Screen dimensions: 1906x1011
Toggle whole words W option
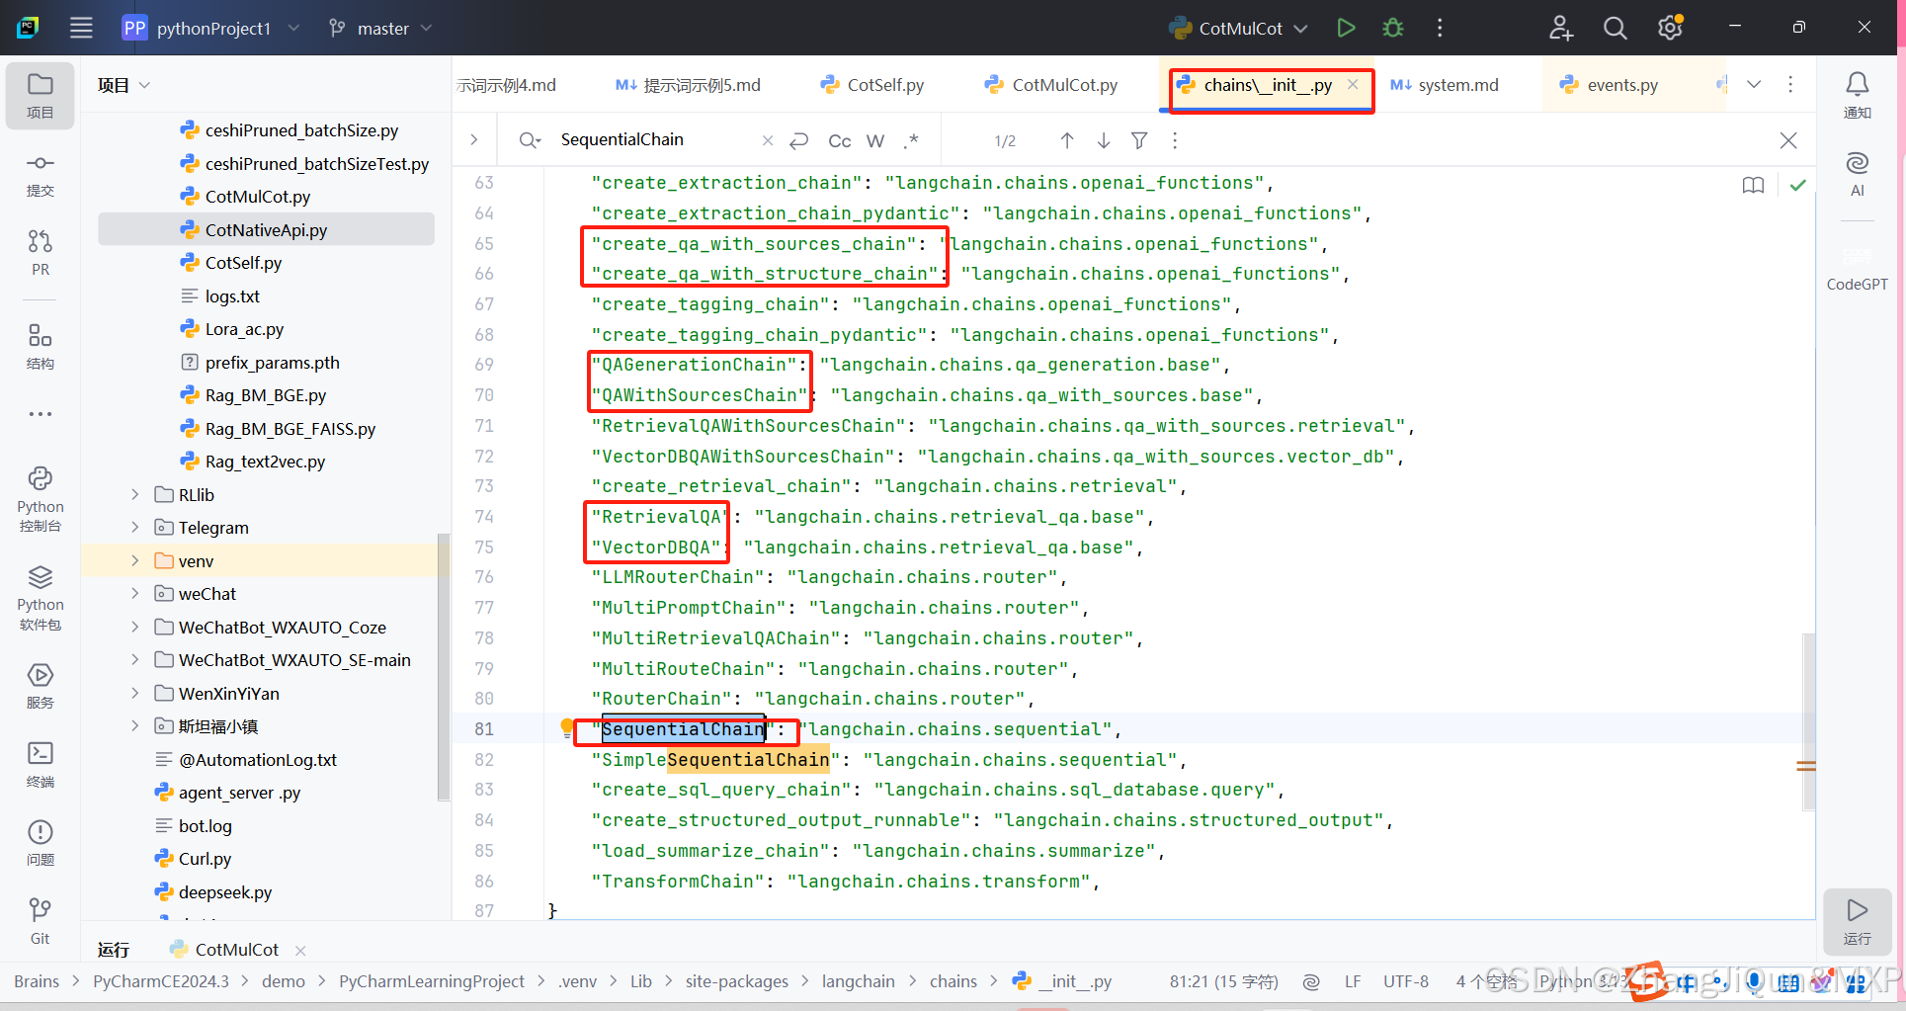click(875, 140)
